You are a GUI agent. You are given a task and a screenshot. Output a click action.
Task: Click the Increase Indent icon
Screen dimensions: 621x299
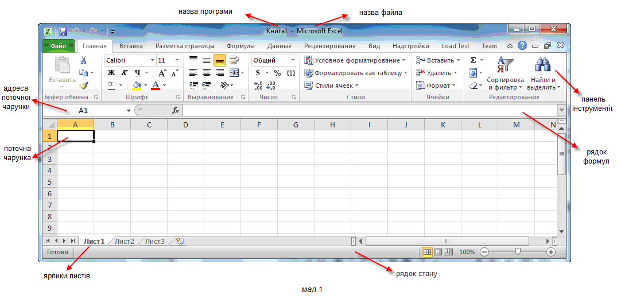point(207,85)
